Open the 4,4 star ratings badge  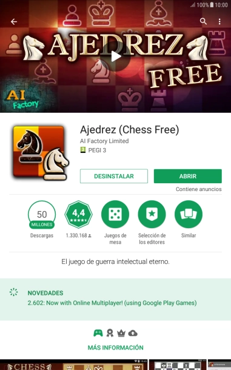(x=79, y=215)
